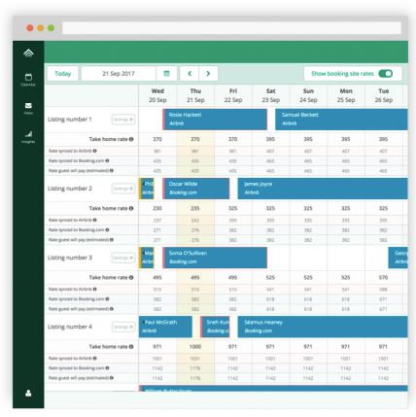
Task: Click Listing 1 take home rate 395 on Sat
Action: (270, 139)
